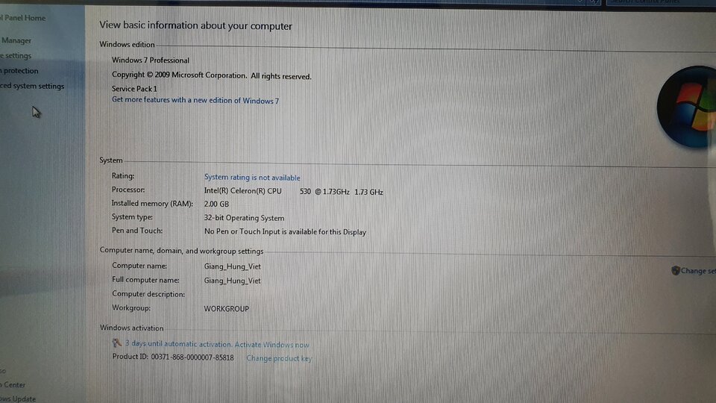716x403 pixels.
Task: Click Get more features with new edition link
Action: [195, 100]
